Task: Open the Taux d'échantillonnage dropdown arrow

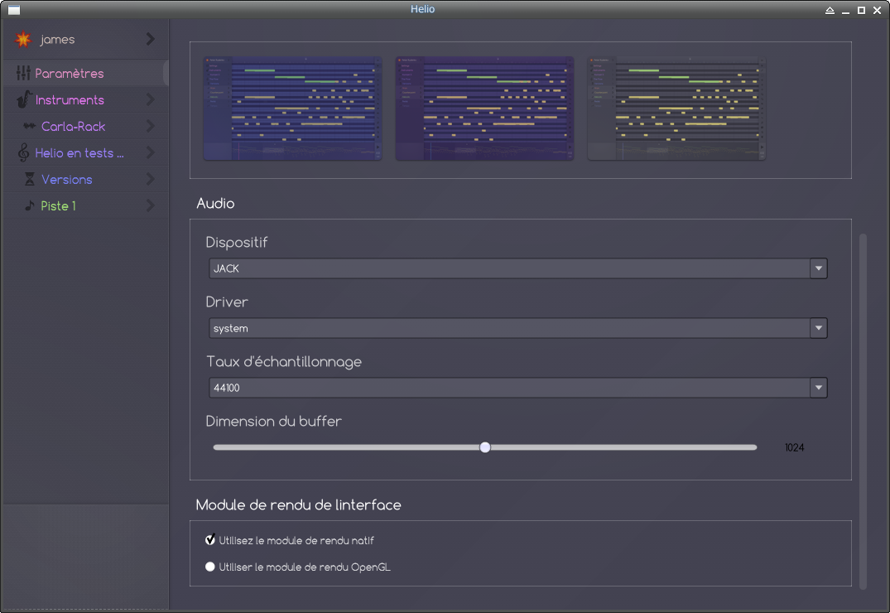Action: point(819,388)
